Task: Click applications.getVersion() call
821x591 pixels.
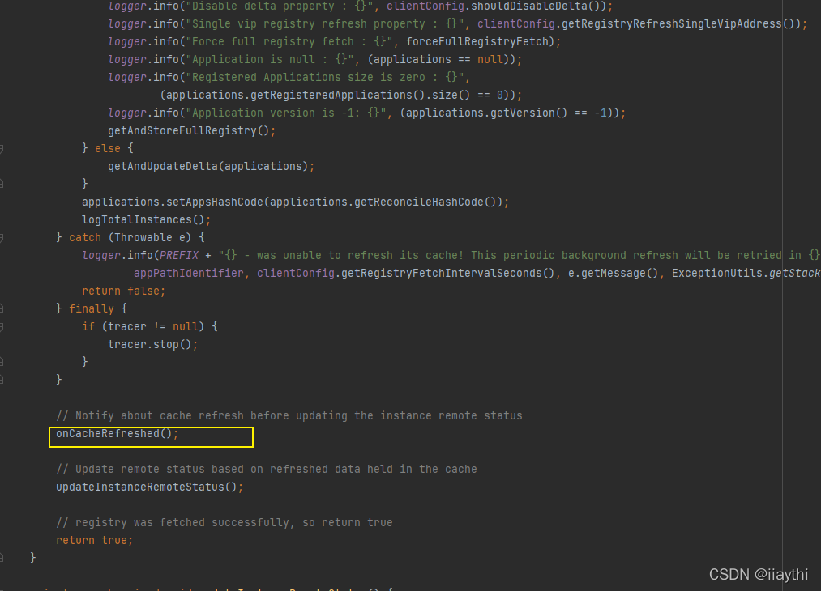Action: pyautogui.click(x=486, y=113)
